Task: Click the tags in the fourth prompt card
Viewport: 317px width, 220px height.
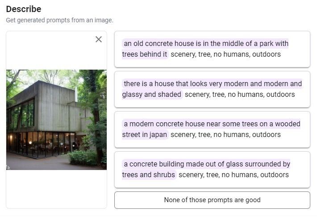Action: tap(234, 175)
